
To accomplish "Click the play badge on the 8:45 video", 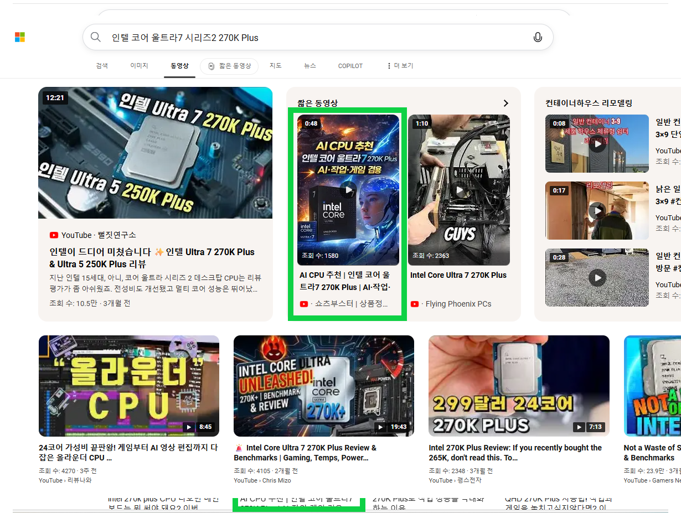I will [189, 427].
